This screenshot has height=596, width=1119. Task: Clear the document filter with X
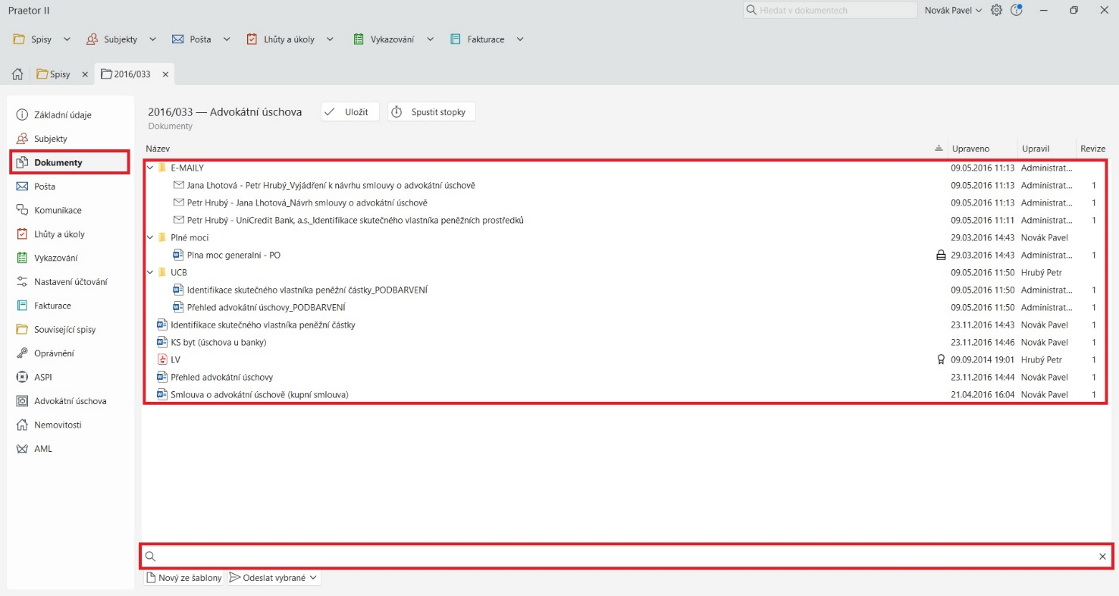(x=1102, y=557)
